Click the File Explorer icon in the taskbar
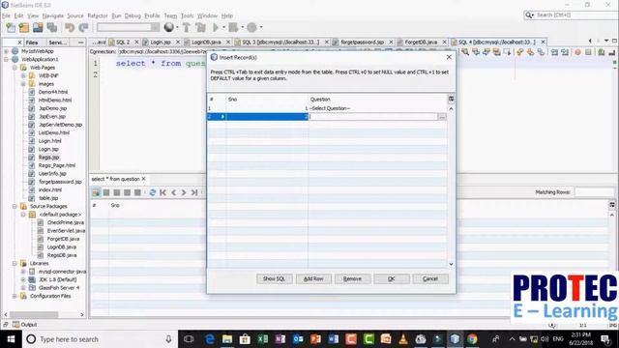This screenshot has height=348, width=619. (x=227, y=339)
